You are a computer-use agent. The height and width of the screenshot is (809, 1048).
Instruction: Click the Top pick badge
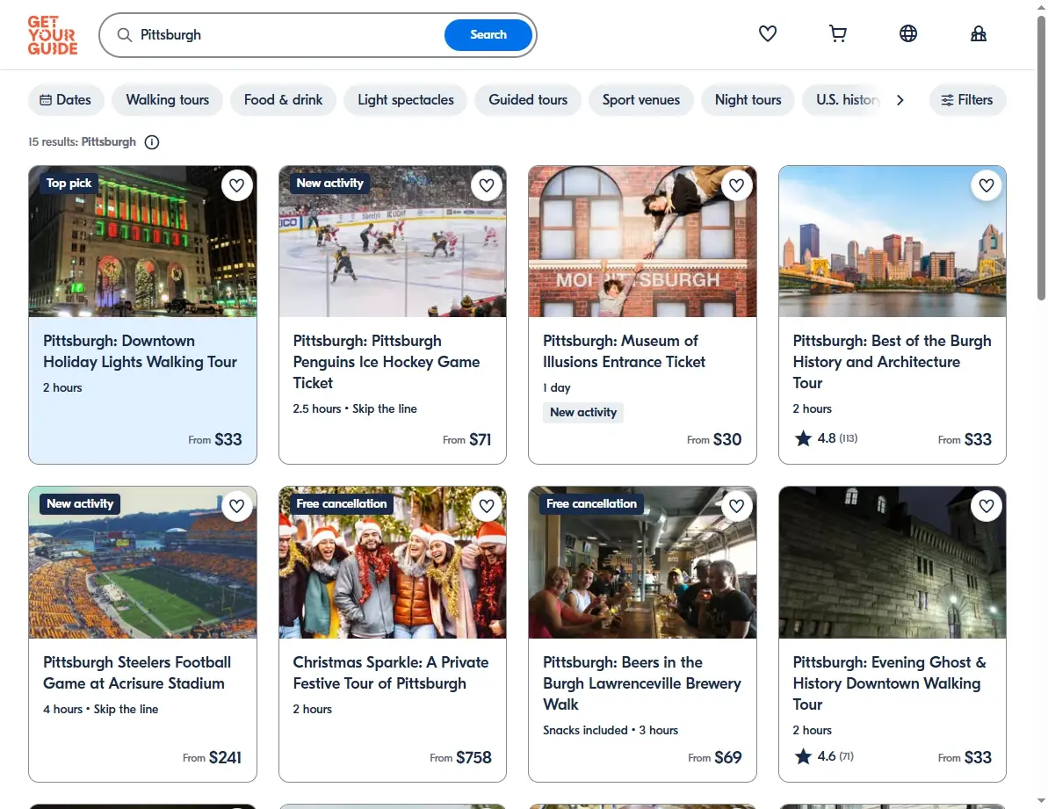pyautogui.click(x=69, y=183)
